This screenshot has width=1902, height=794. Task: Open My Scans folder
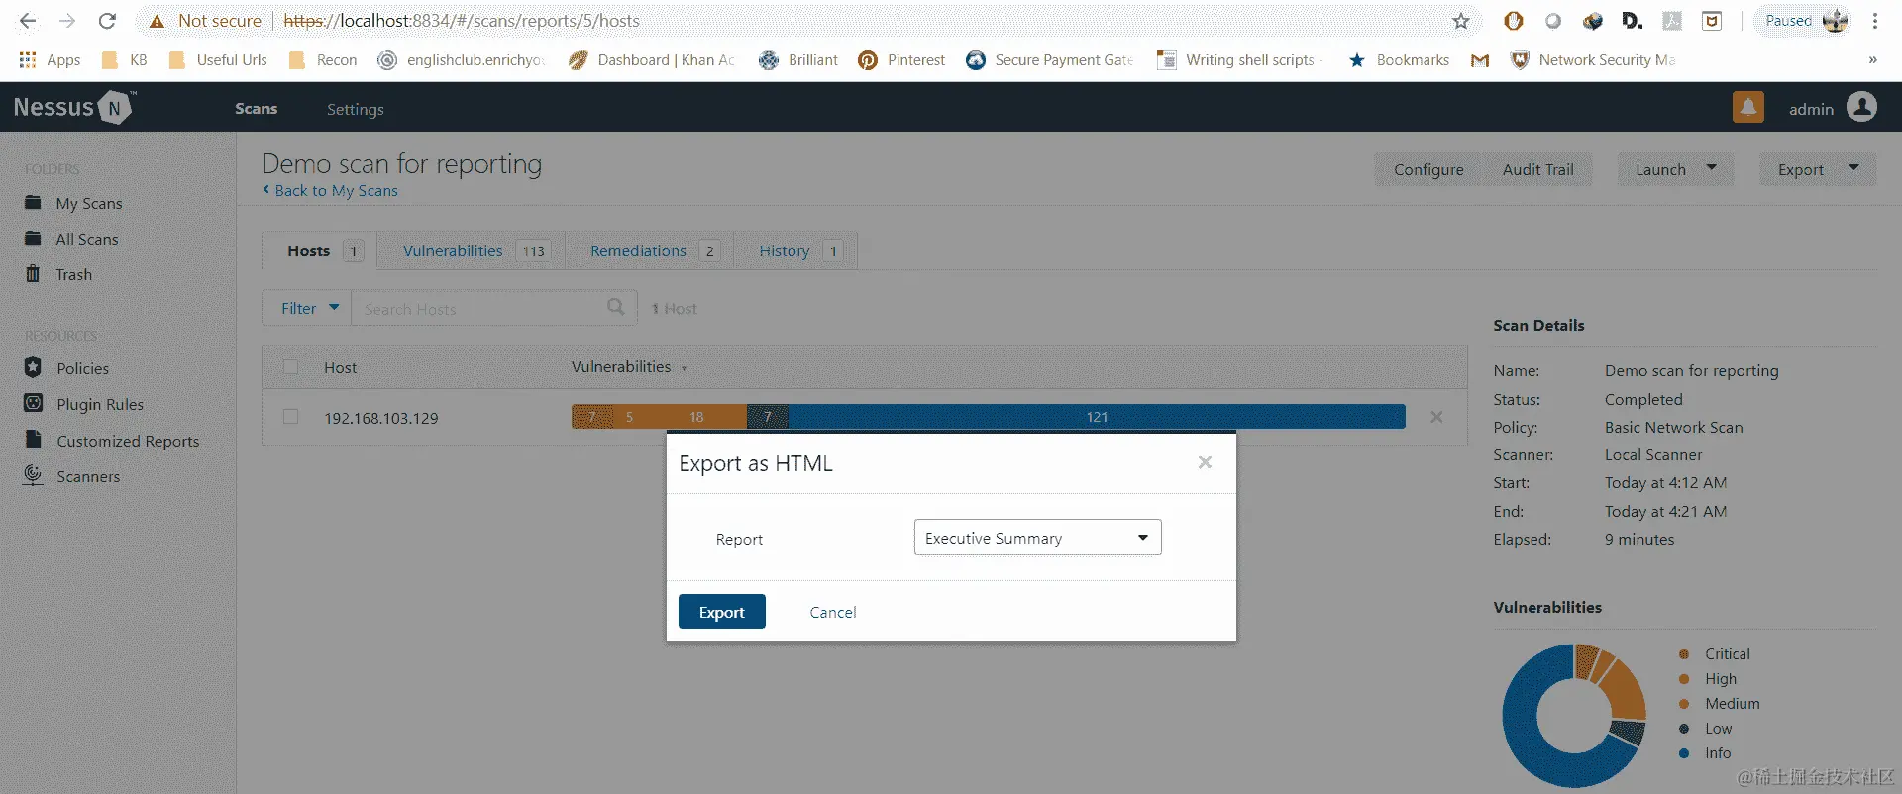pos(74,203)
